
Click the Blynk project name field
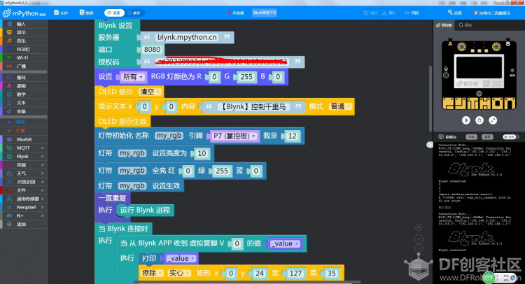pos(265,13)
